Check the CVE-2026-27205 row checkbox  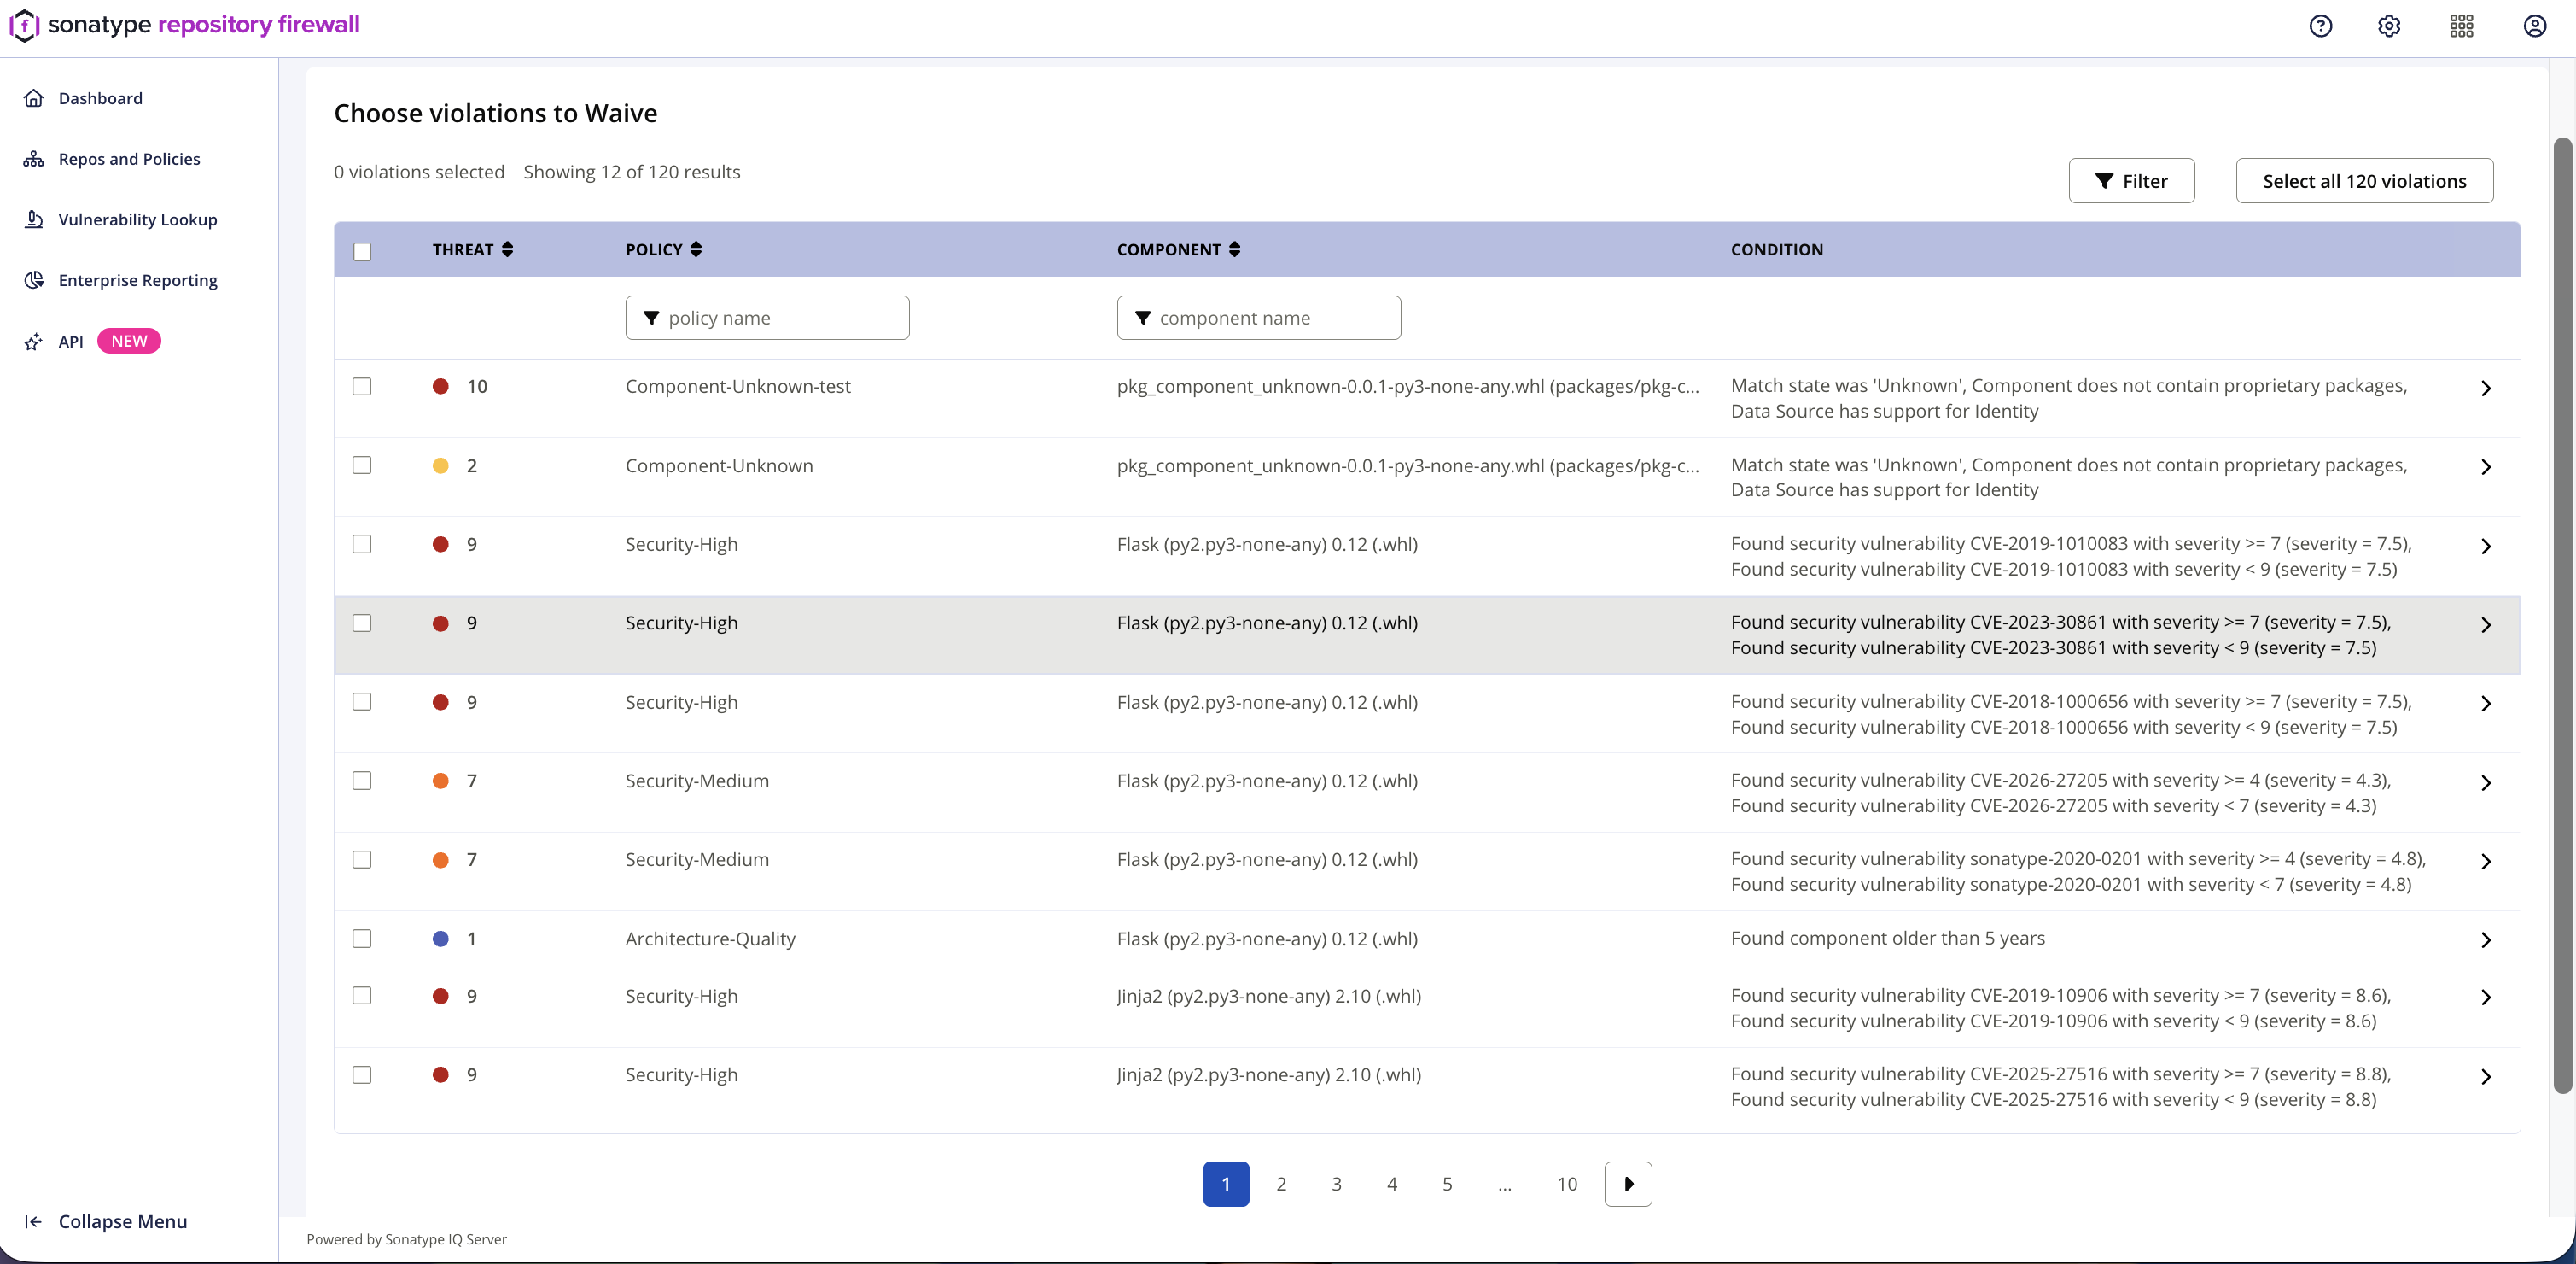click(362, 781)
